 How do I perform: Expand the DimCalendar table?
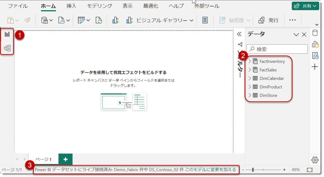pyautogui.click(x=250, y=78)
